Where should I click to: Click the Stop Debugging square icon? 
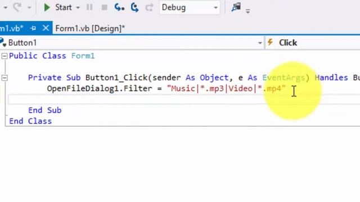click(105, 7)
